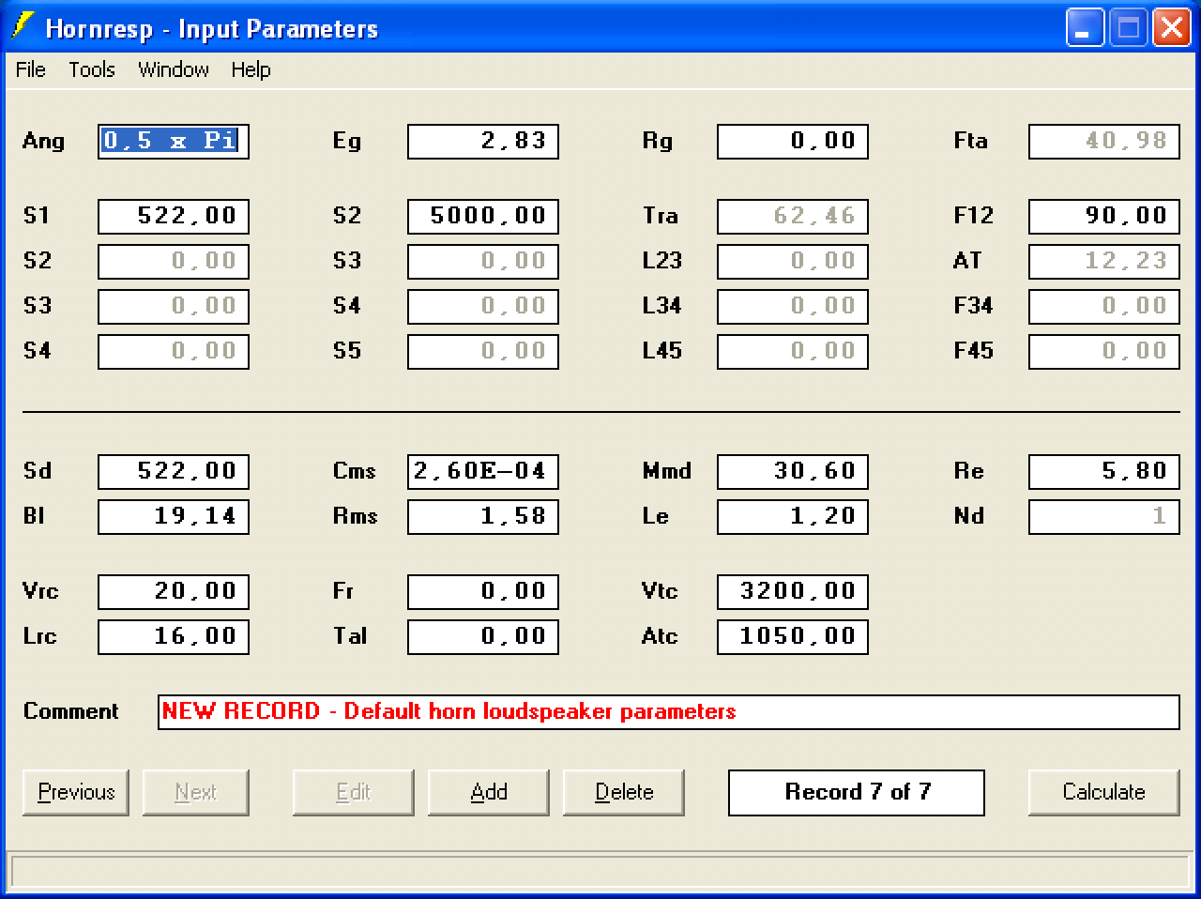Add a new record
Screen dimensions: 1201x899
coord(489,792)
